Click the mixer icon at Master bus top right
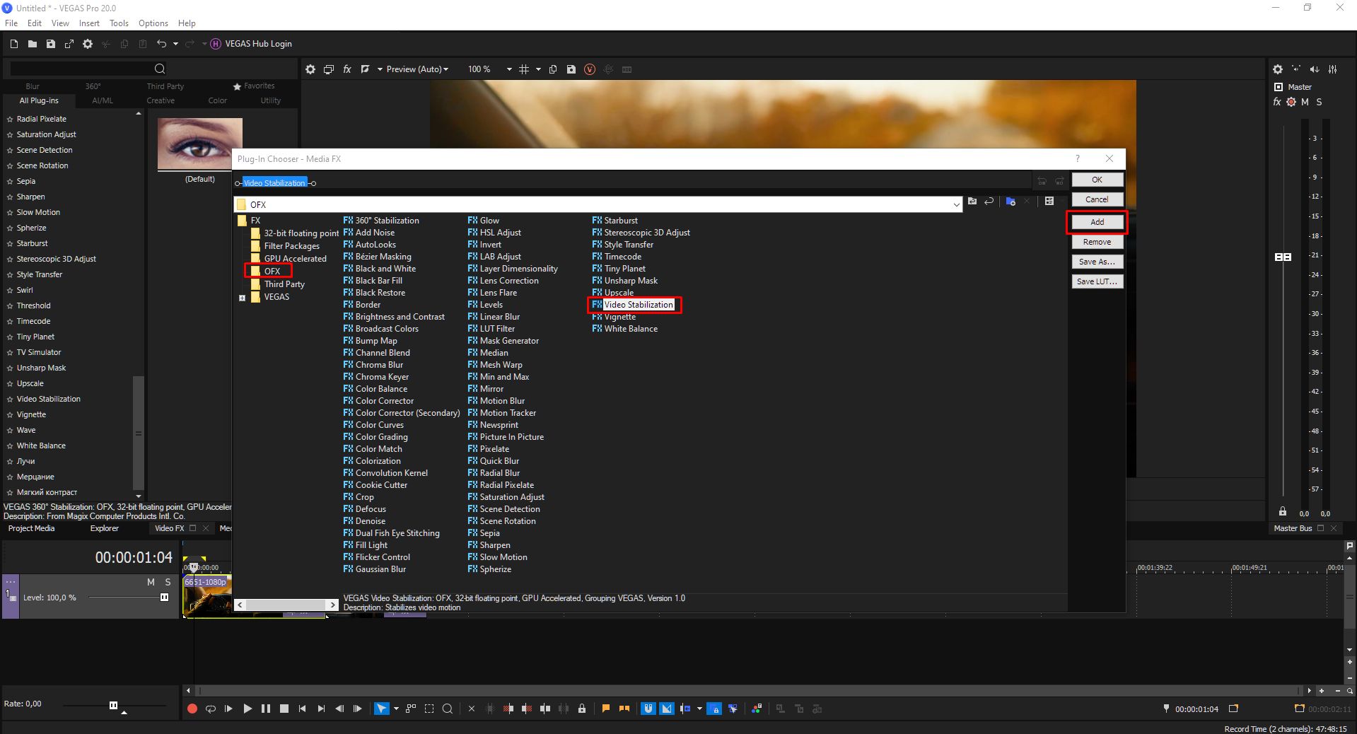 (x=1333, y=69)
